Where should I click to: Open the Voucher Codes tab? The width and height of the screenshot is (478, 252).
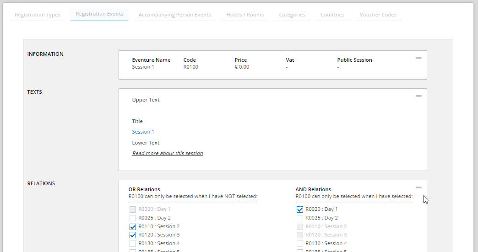pyautogui.click(x=378, y=15)
